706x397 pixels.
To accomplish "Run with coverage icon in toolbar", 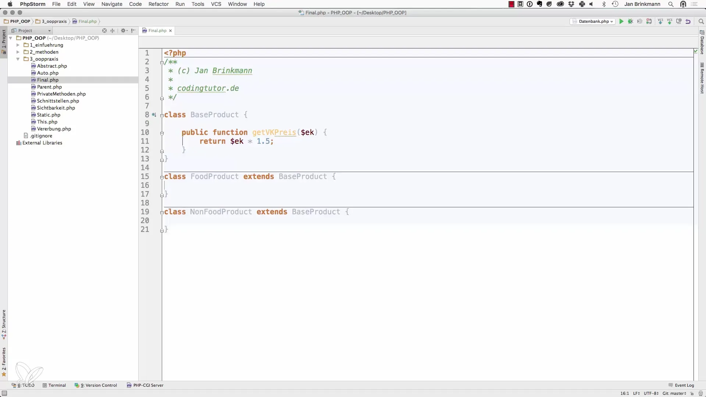I will pyautogui.click(x=640, y=21).
